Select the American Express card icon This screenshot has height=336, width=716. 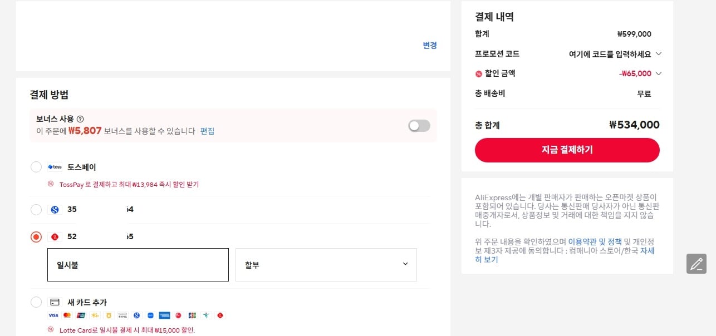pos(164,315)
